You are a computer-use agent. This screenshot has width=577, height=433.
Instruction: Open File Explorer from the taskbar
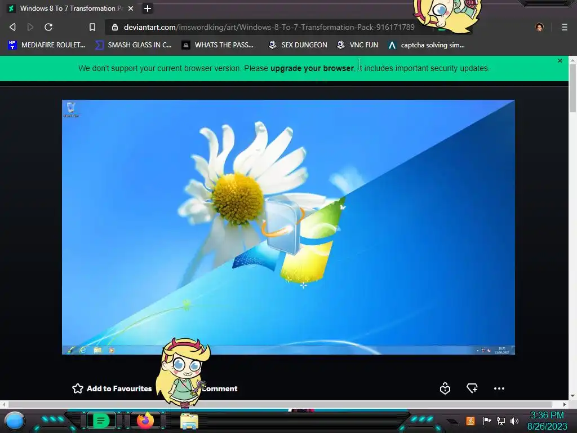point(189,421)
